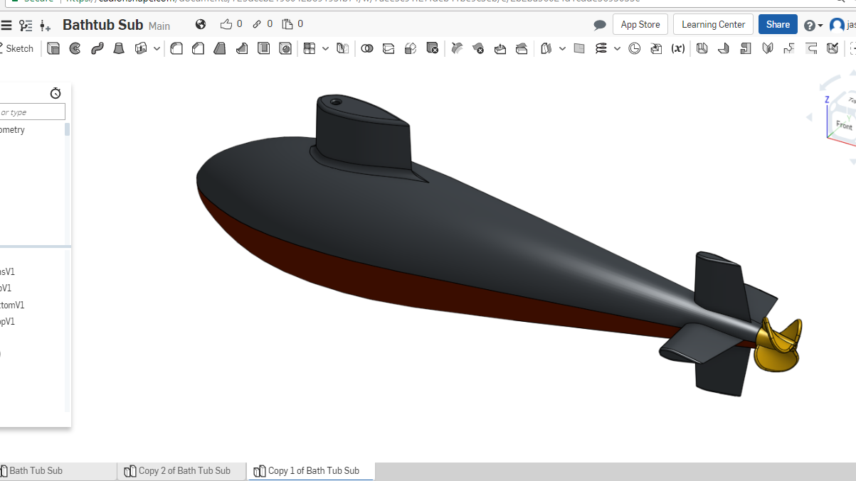This screenshot has width=856, height=481.
Task: Click the App Store button
Action: (x=640, y=24)
